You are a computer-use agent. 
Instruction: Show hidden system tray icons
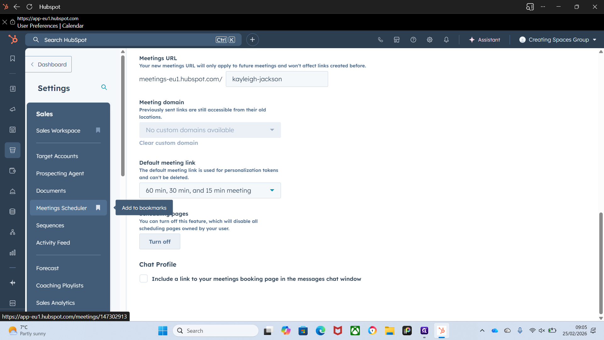click(x=482, y=331)
